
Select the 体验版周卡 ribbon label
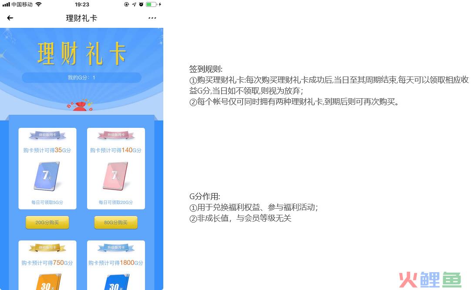[x=47, y=135]
